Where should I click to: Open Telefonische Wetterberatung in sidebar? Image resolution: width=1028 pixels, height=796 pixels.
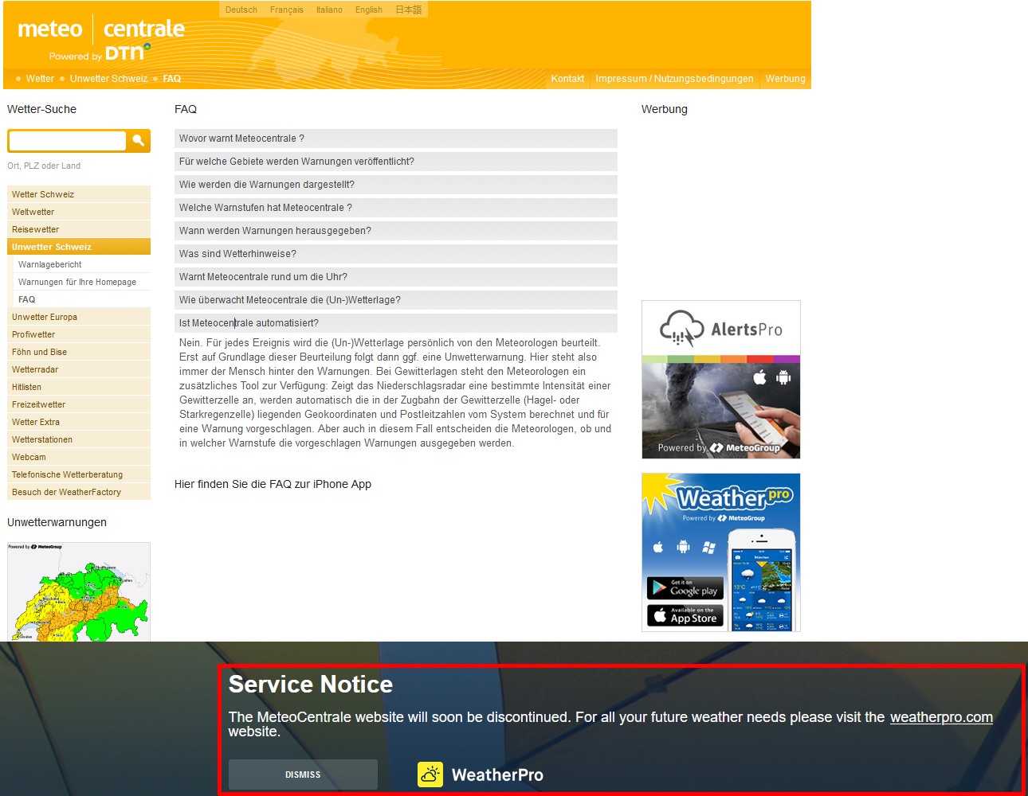tap(79, 474)
